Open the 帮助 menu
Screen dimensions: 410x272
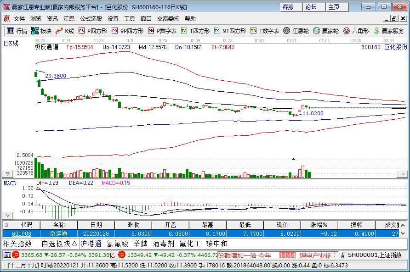190,18
